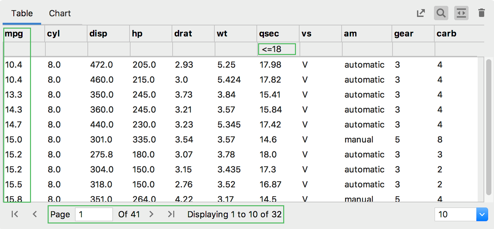Switch to the Chart tab
The image size is (494, 229).
[x=60, y=13]
